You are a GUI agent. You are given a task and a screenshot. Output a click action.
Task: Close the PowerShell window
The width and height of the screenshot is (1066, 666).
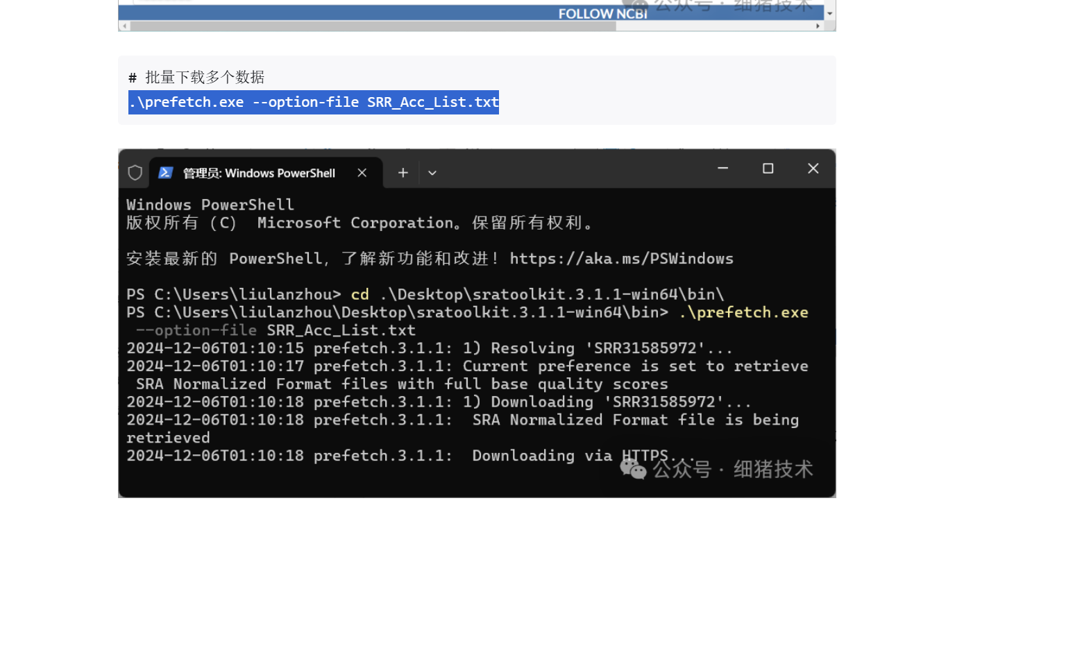point(813,169)
